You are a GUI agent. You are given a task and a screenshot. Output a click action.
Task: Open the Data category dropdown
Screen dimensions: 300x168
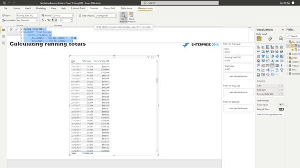tap(105, 15)
